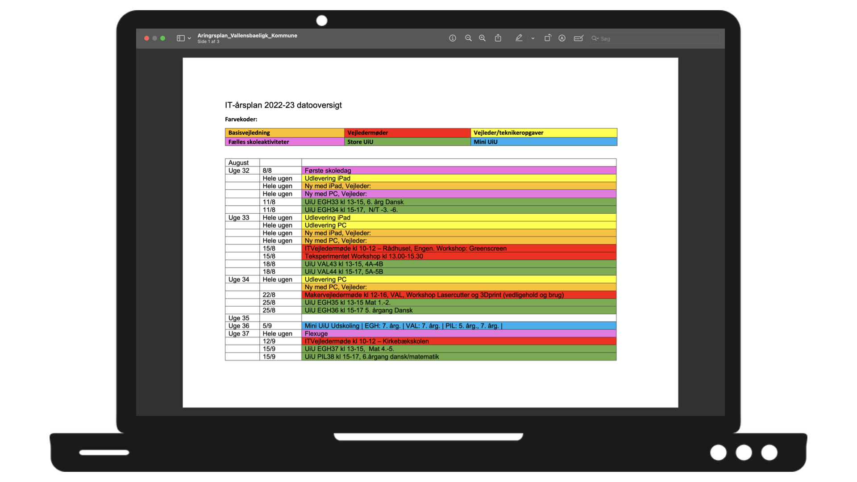Click the Fælles skoleaktiviteter pink legend cell

pos(284,141)
